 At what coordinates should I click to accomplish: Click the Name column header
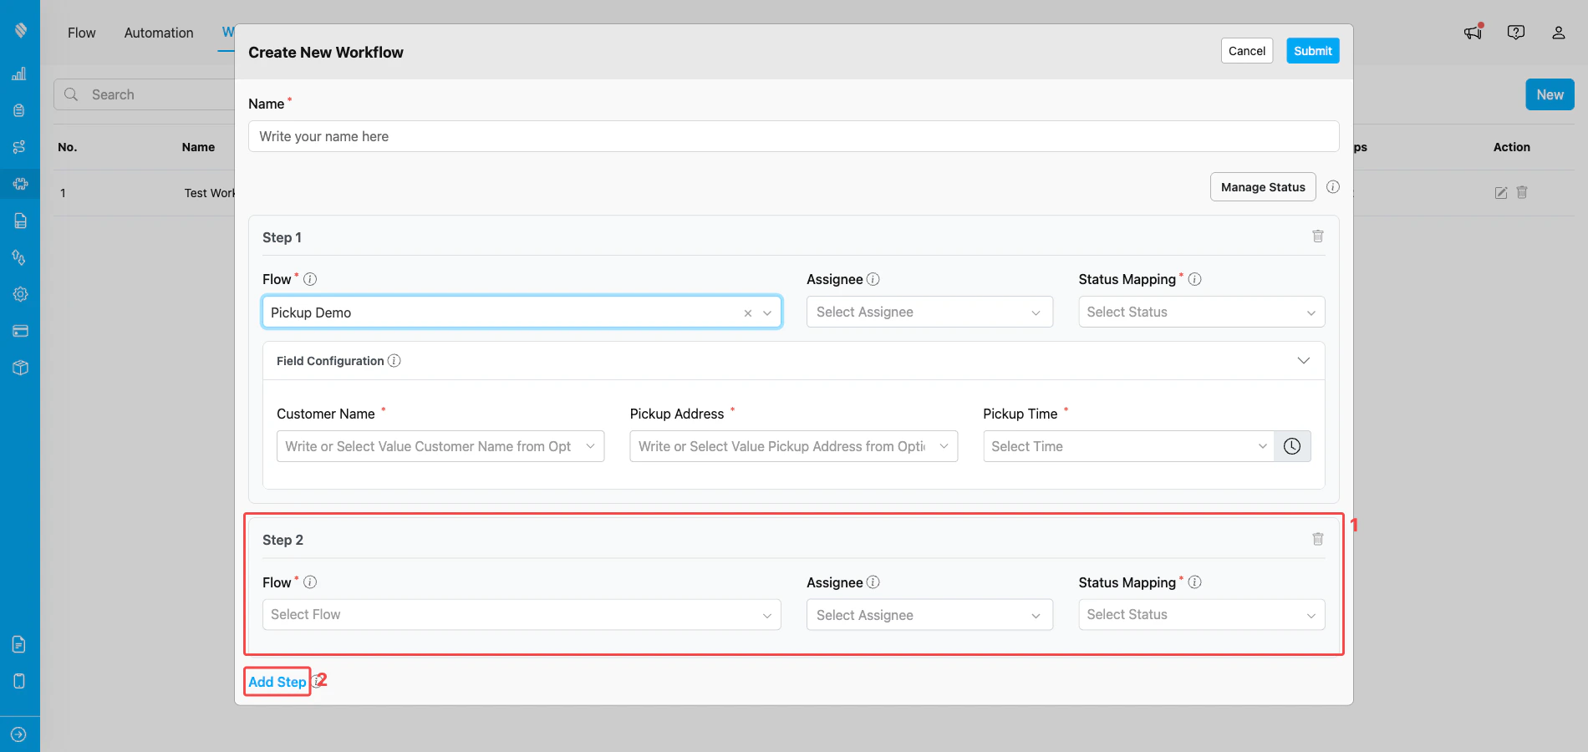[x=198, y=147]
